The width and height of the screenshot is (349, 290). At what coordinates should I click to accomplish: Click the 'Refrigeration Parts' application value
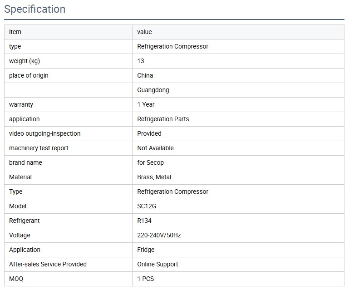click(163, 119)
